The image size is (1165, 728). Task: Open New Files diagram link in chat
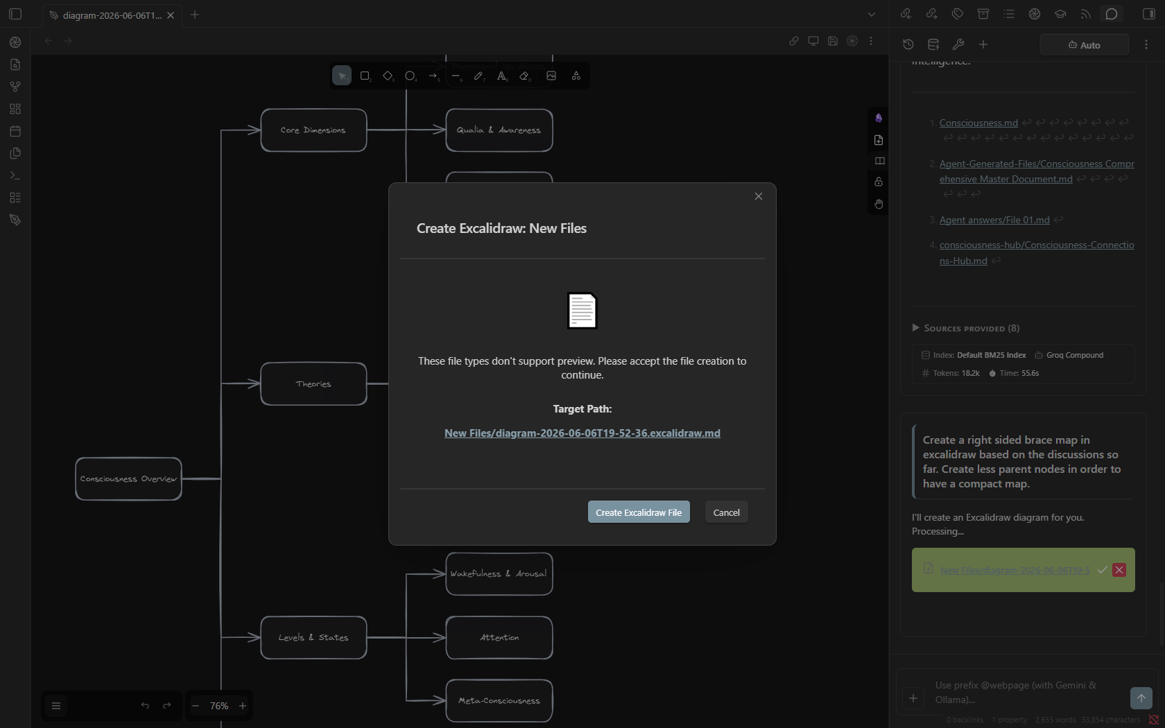pos(1015,570)
